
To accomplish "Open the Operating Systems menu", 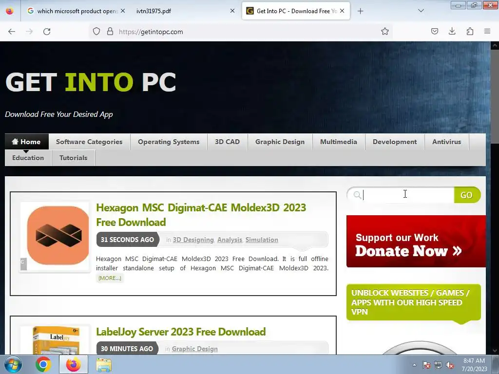I will coord(169,142).
